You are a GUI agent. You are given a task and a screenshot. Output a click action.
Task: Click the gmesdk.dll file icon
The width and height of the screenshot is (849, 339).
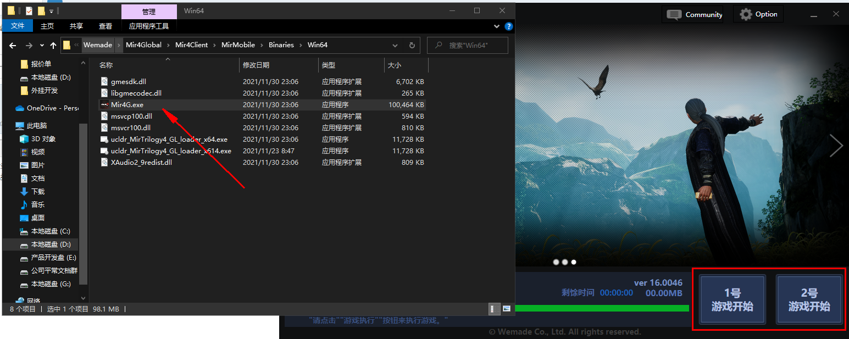pyautogui.click(x=105, y=82)
